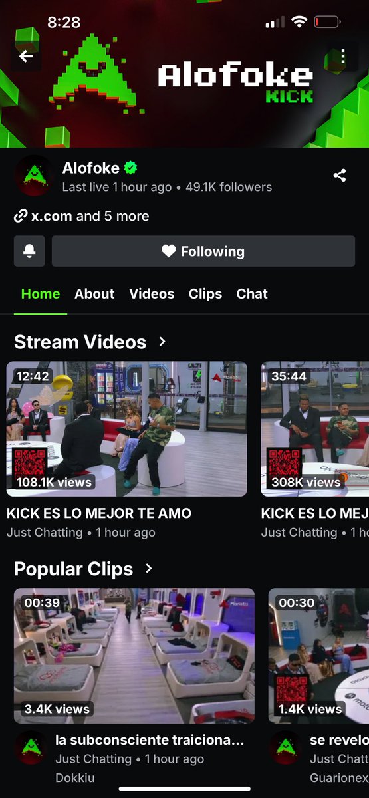Open the Chat tab
369x798 pixels.
[252, 294]
